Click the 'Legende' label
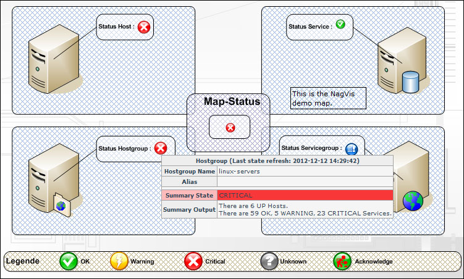Image resolution: width=464 pixels, height=279 pixels. 22,261
